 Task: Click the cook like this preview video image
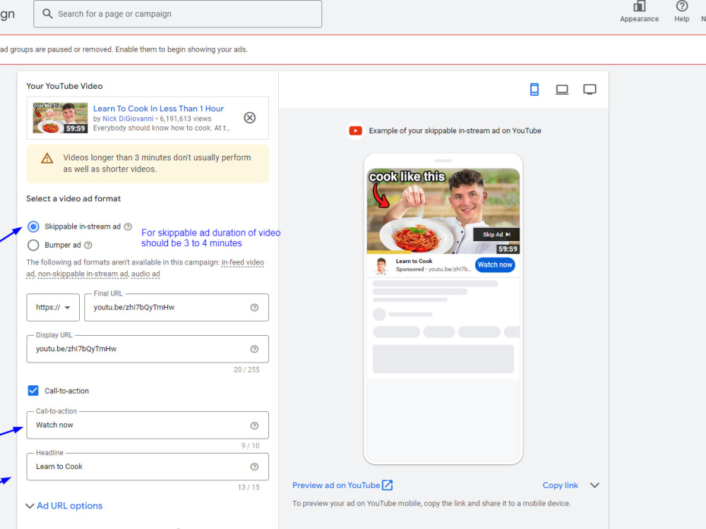click(x=443, y=211)
